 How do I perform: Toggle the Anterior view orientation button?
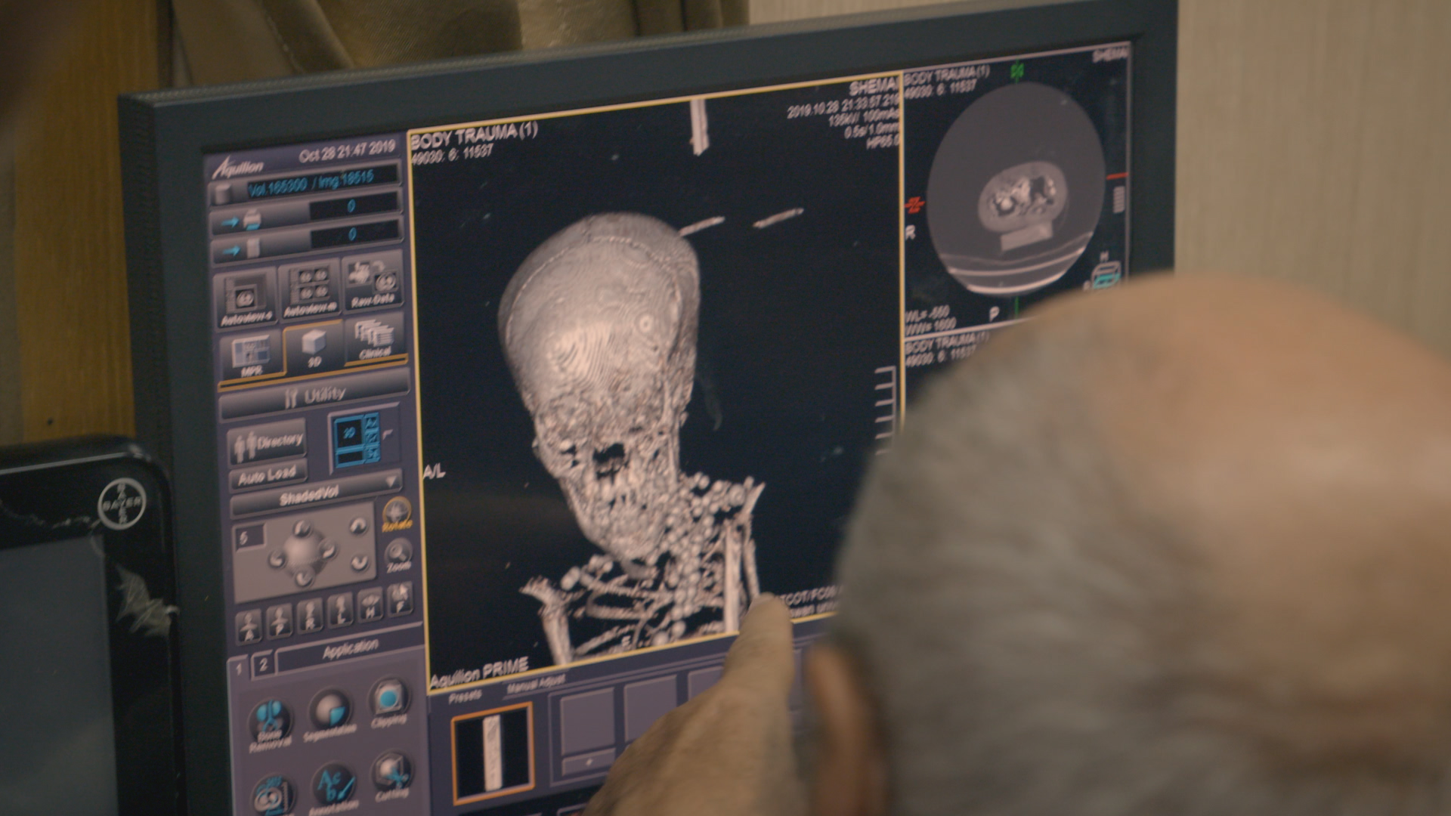pyautogui.click(x=249, y=626)
